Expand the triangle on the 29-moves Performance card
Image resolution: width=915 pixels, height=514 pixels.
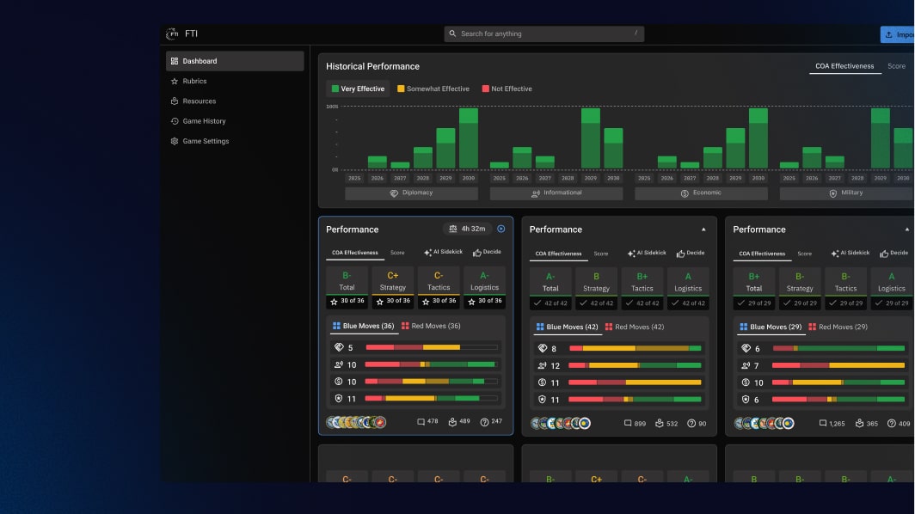coord(906,229)
